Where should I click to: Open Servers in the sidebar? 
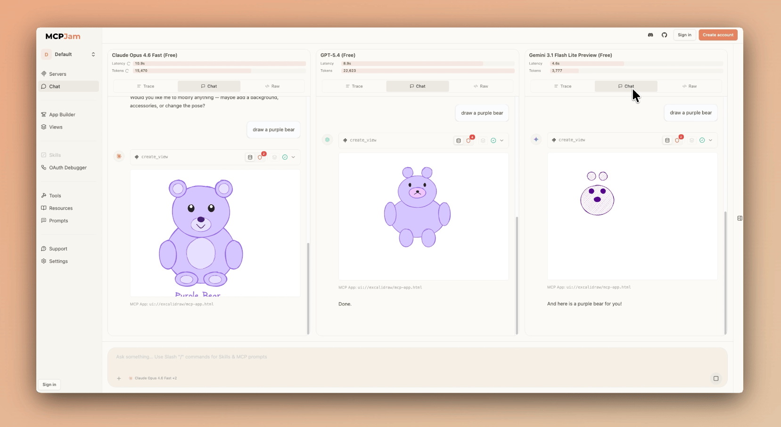click(68, 74)
